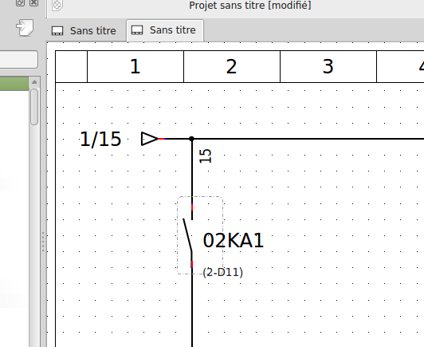
Task: Click the float panel button at top left
Action: (20, 2)
